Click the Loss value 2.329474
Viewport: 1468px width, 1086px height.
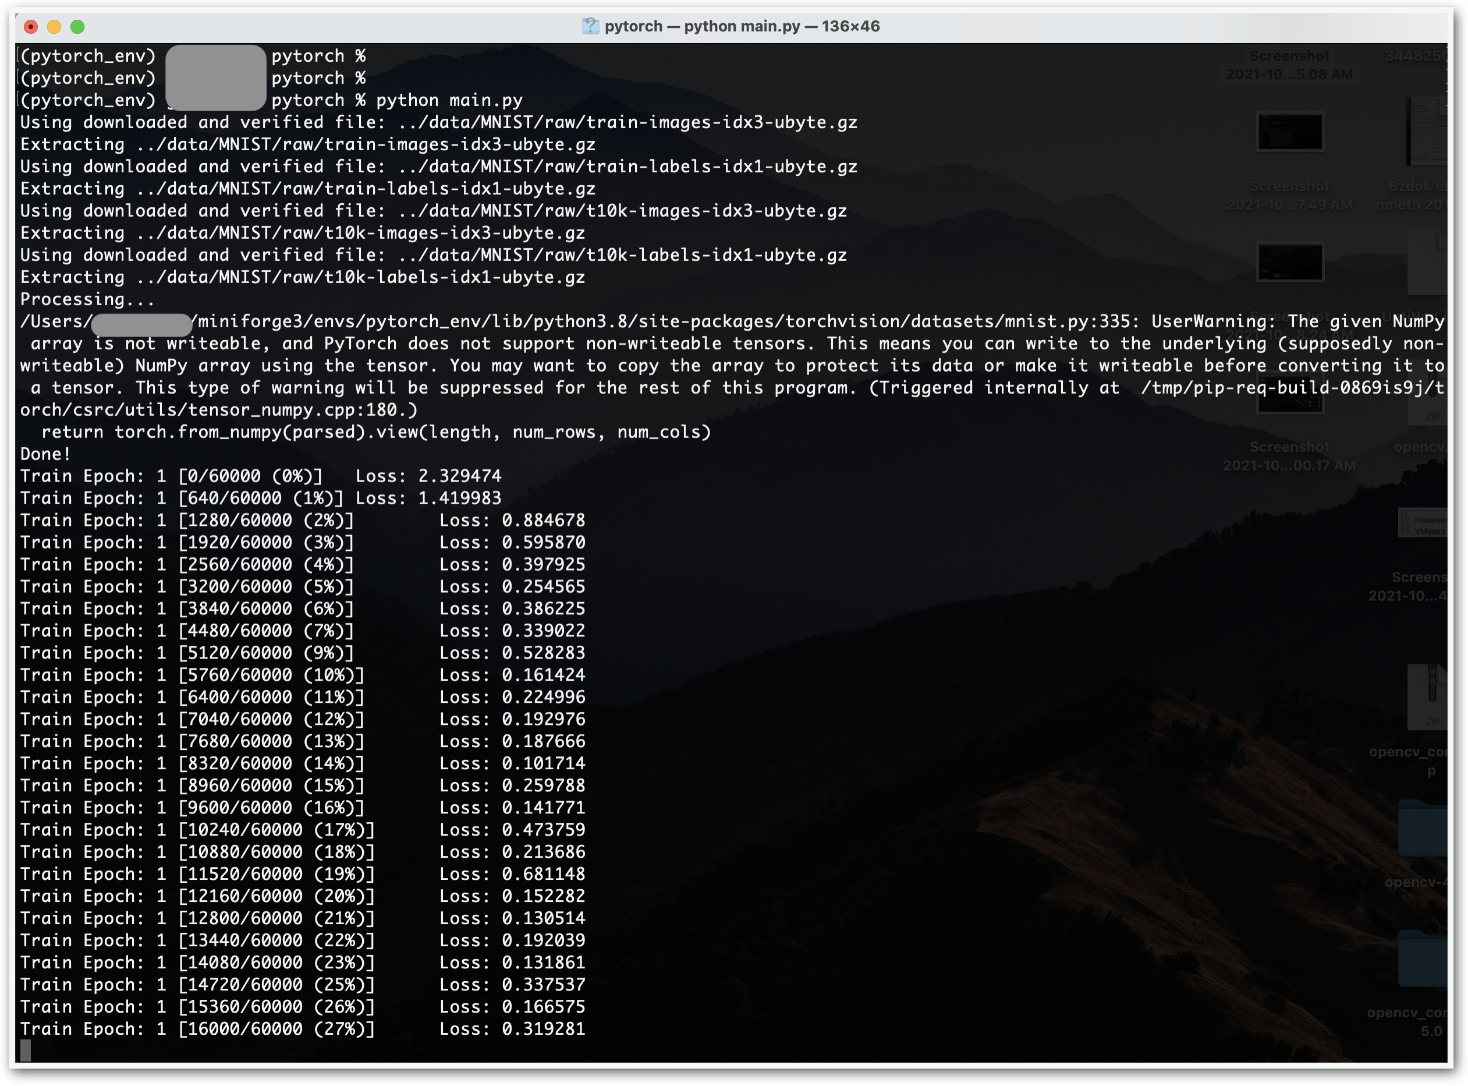459,476
